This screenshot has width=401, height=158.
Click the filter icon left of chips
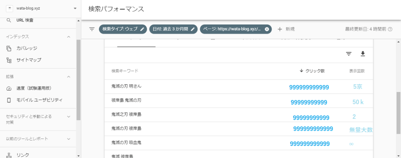[92, 29]
